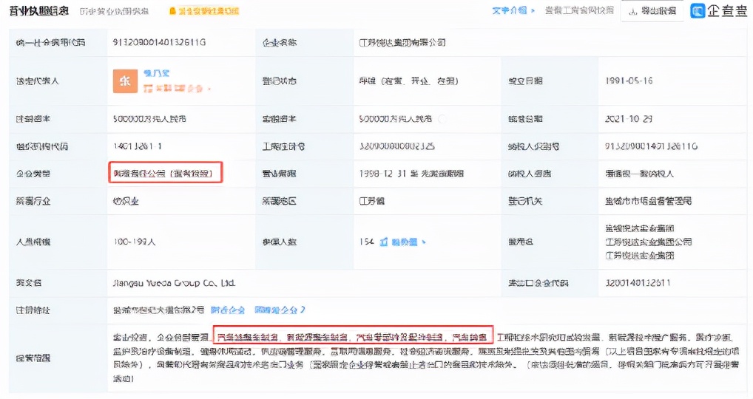Click the insured headcount 154

(367, 242)
